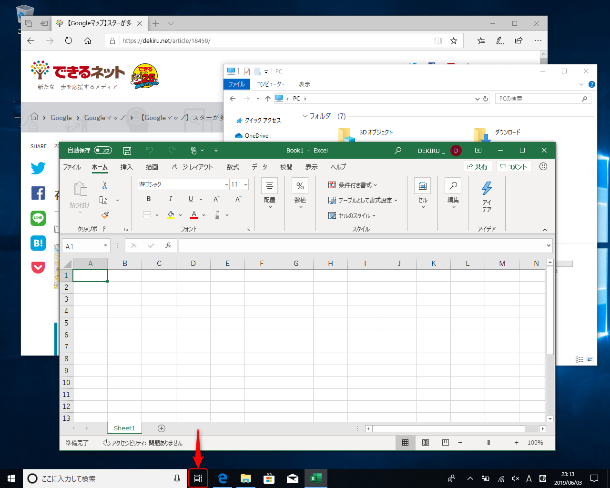Increase font size with the larger A icon
The width and height of the screenshot is (610, 488).
click(x=216, y=199)
